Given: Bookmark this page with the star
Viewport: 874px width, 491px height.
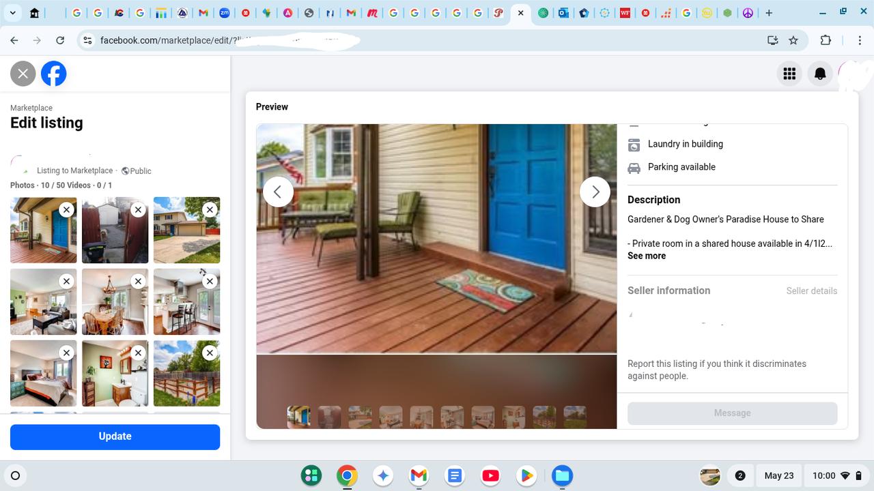Looking at the screenshot, I should click(x=793, y=40).
